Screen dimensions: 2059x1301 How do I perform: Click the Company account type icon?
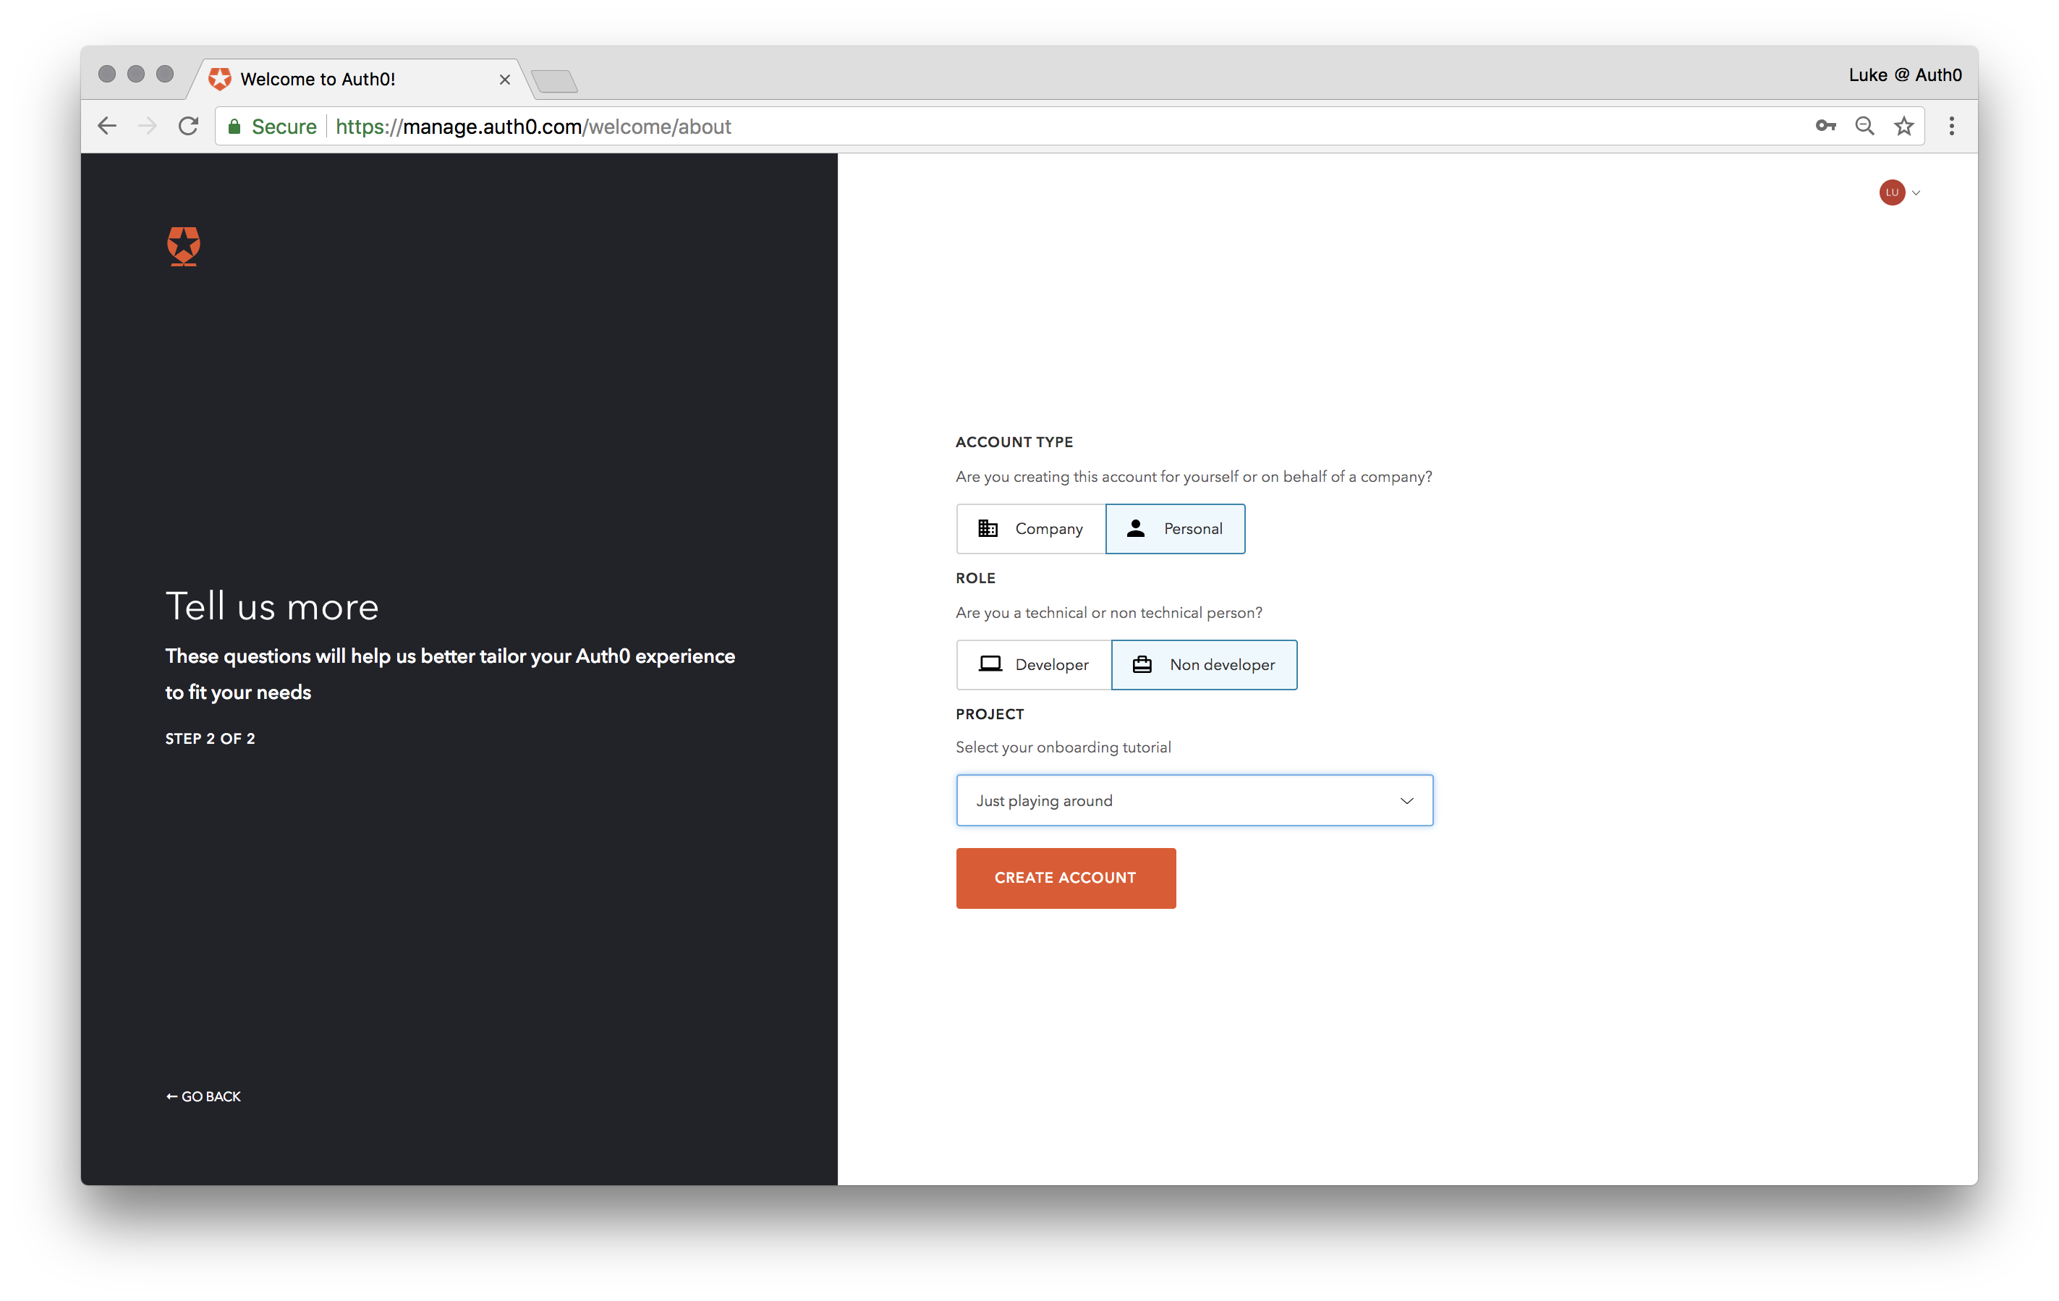point(986,527)
